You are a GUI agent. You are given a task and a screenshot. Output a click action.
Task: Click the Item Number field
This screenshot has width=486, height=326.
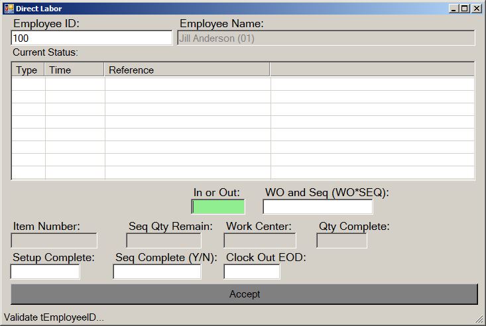click(x=54, y=241)
